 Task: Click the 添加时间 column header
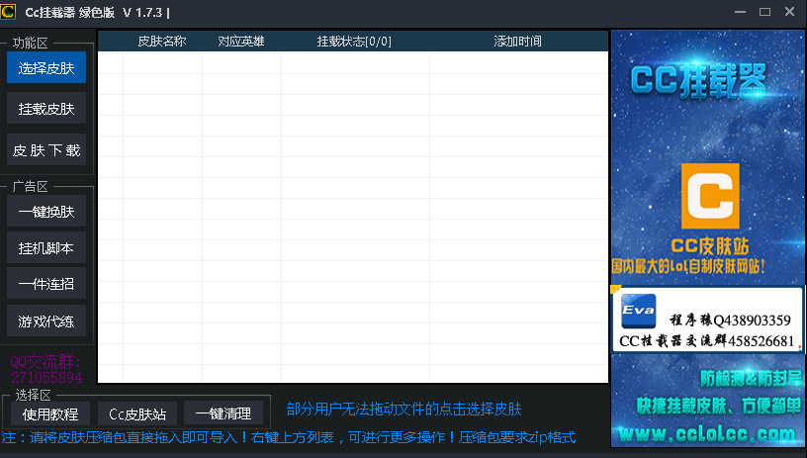[518, 42]
